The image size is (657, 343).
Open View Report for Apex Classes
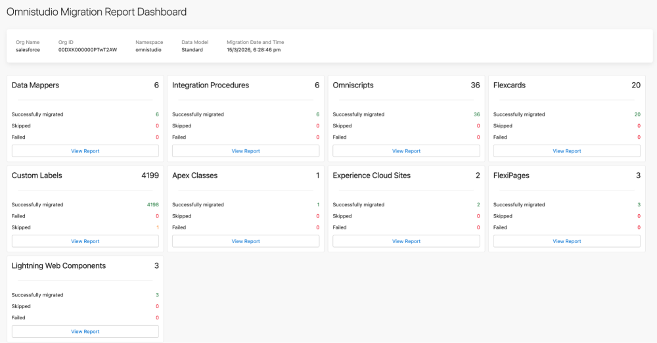pos(246,241)
